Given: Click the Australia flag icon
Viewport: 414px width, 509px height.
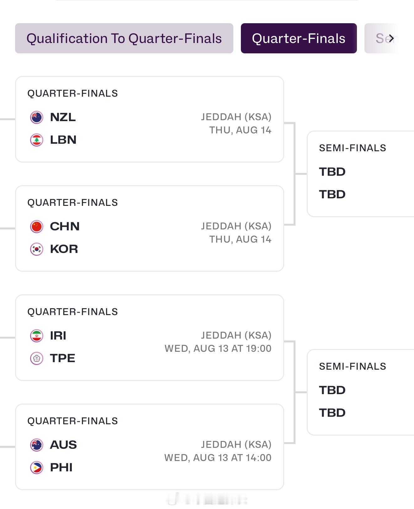Looking at the screenshot, I should click(37, 445).
